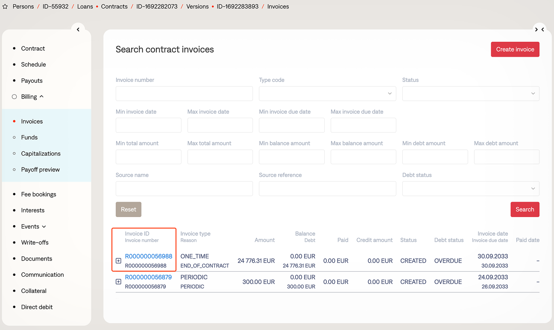Select Capitalizations in sidebar
This screenshot has width=554, height=330.
click(x=41, y=153)
